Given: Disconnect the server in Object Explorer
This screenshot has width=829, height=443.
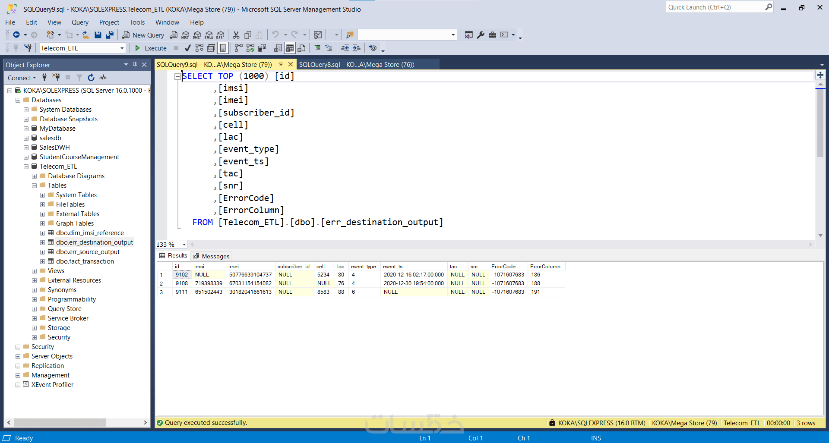Looking at the screenshot, I should pyautogui.click(x=56, y=78).
